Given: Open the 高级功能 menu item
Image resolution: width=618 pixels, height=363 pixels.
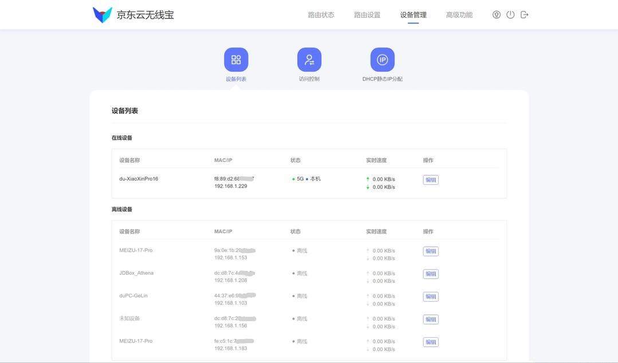Looking at the screenshot, I should (x=459, y=13).
